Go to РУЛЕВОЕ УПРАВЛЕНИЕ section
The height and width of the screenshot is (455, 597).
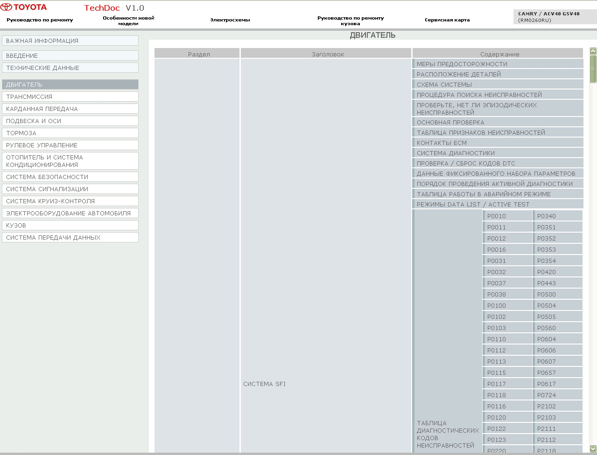[x=70, y=145]
